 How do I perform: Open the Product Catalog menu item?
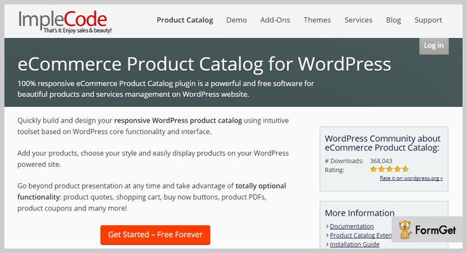pos(185,20)
